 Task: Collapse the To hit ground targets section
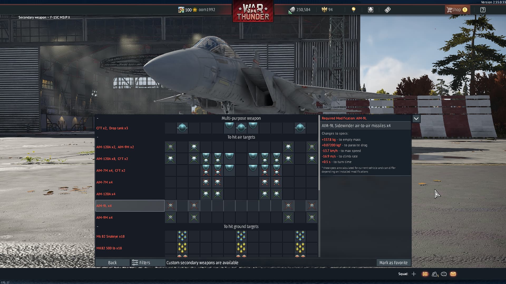pyautogui.click(x=98, y=227)
